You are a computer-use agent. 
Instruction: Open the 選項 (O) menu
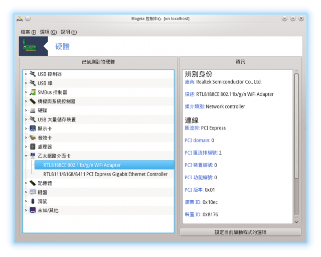[48, 32]
